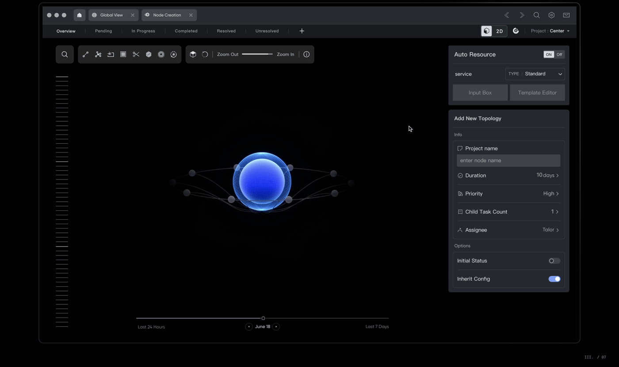The width and height of the screenshot is (619, 367).
Task: Expand the Duration 10 days row
Action: (x=508, y=176)
